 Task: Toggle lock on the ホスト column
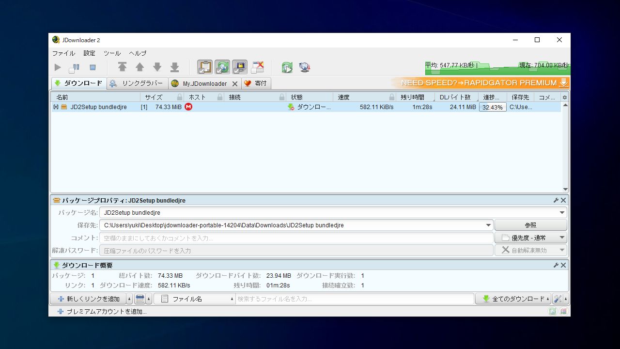(x=220, y=97)
